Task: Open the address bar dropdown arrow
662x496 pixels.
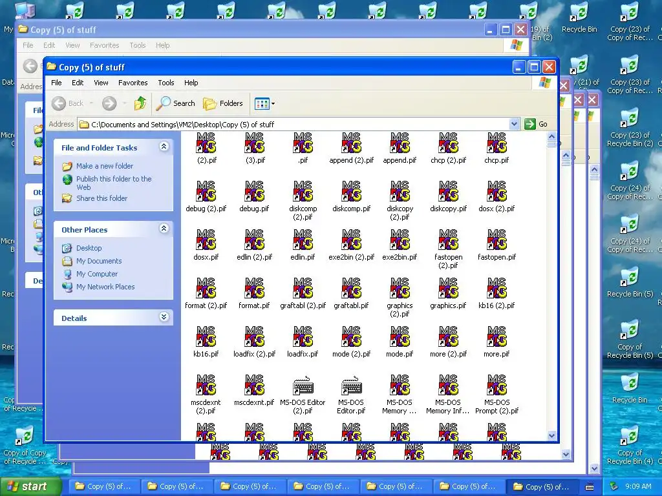Action: pyautogui.click(x=514, y=124)
